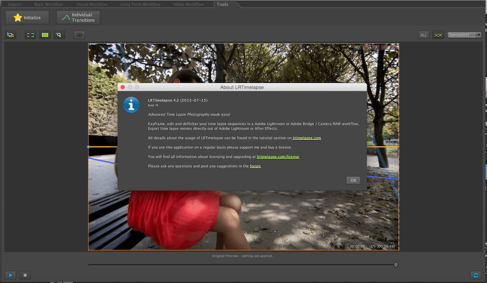
Task: Select the Tools tab
Action: point(223,4)
